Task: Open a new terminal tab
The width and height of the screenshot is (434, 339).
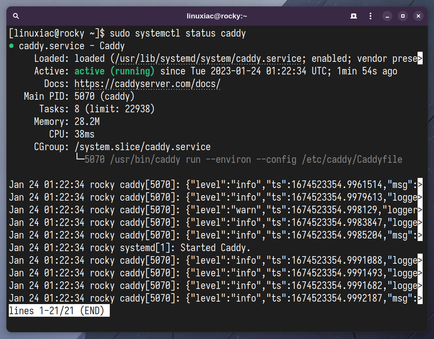Action: pos(353,16)
